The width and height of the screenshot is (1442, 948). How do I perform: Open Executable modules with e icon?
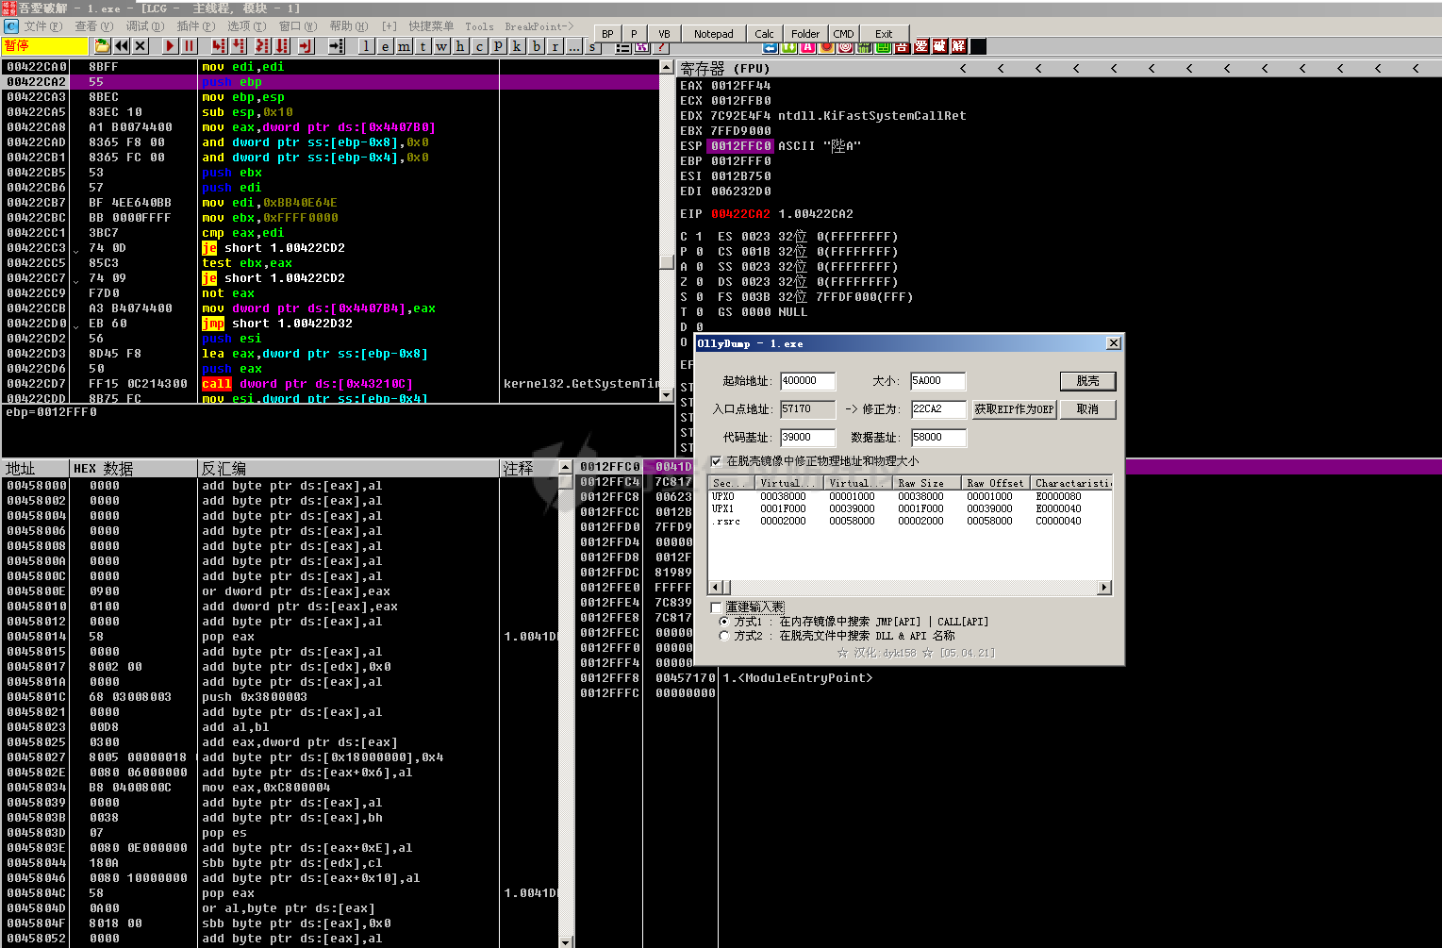[385, 45]
